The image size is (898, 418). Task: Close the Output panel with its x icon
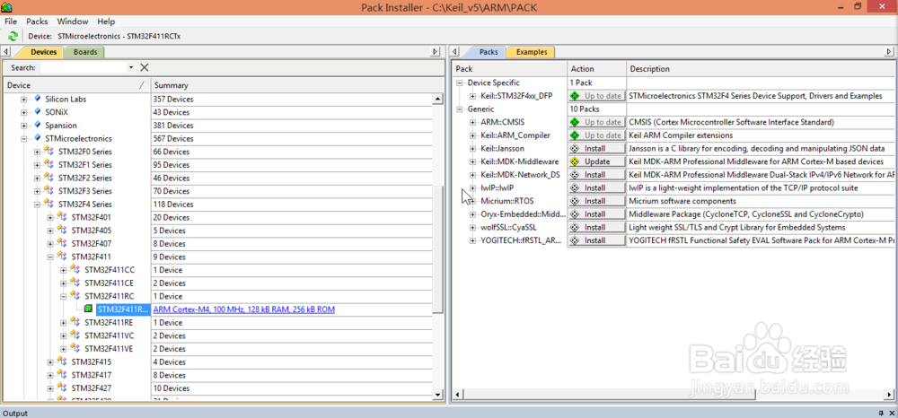892,413
